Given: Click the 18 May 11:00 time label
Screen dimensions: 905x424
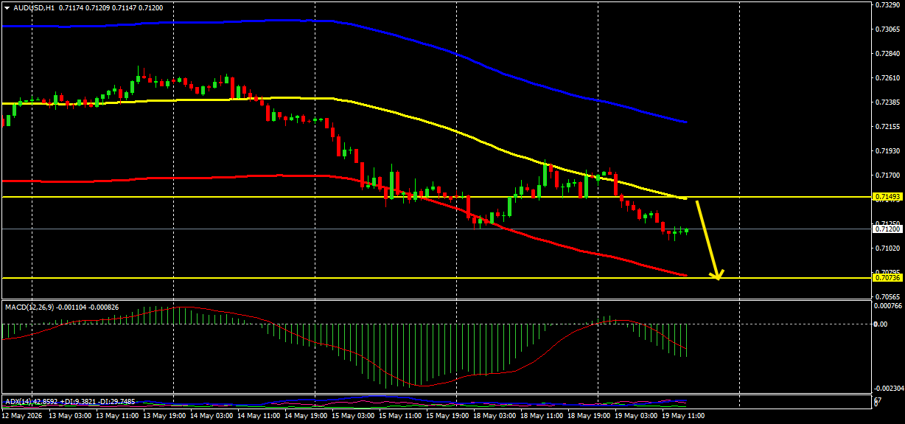Looking at the screenshot, I should [542, 417].
